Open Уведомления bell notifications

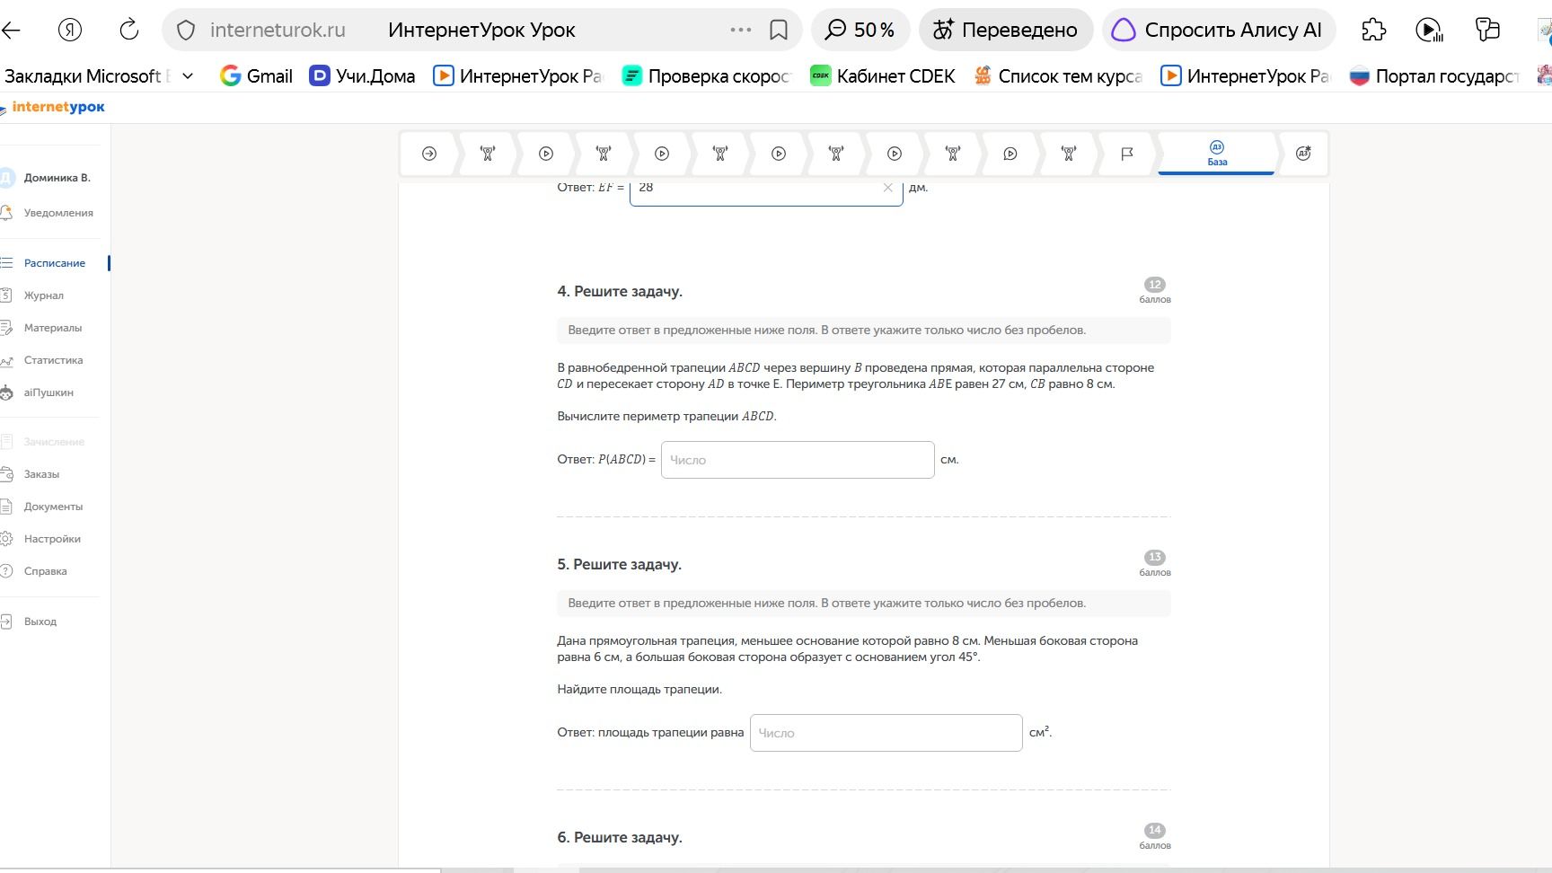point(48,213)
